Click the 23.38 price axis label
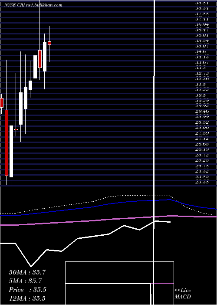Image resolution: width=217 pixels, height=305 pixels. [202, 182]
